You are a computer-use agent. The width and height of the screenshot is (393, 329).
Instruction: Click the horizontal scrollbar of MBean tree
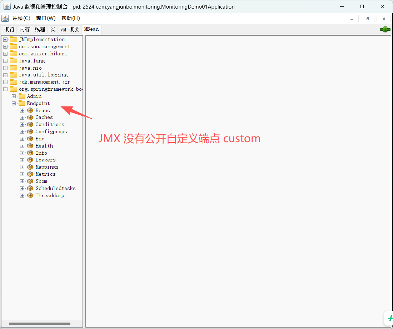tap(40, 324)
